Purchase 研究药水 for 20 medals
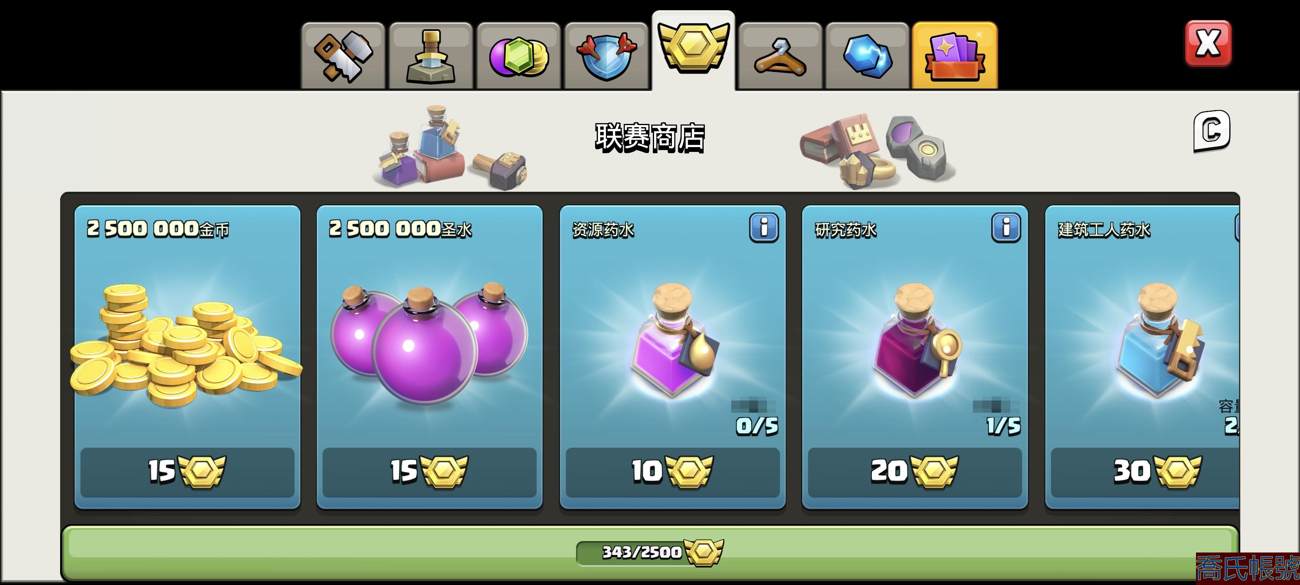The width and height of the screenshot is (1300, 585). (x=914, y=472)
